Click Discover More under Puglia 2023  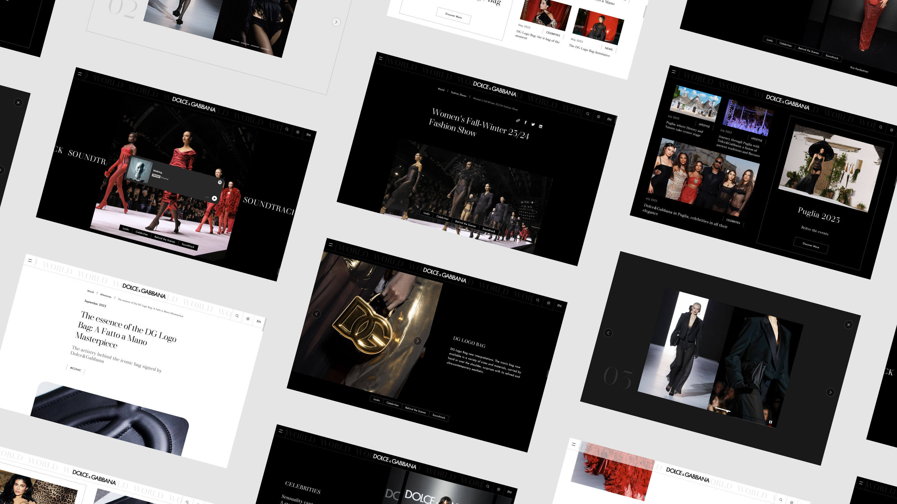(811, 245)
